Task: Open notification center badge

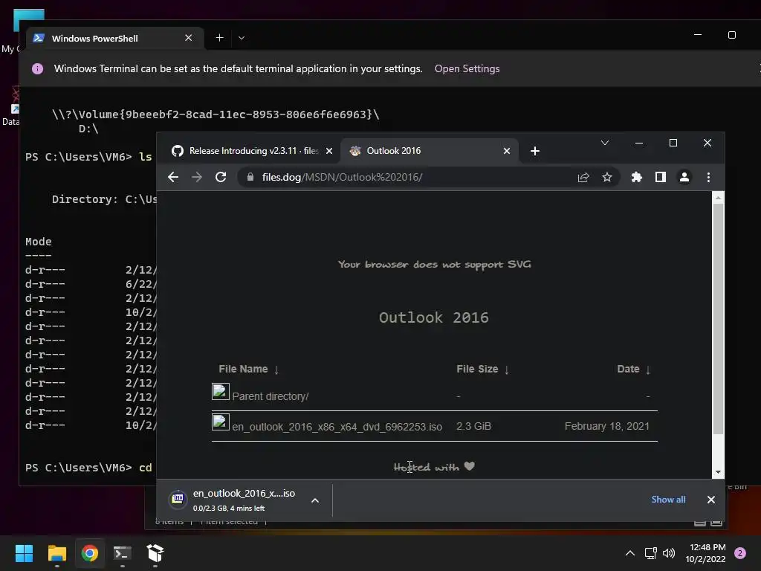Action: pyautogui.click(x=740, y=553)
